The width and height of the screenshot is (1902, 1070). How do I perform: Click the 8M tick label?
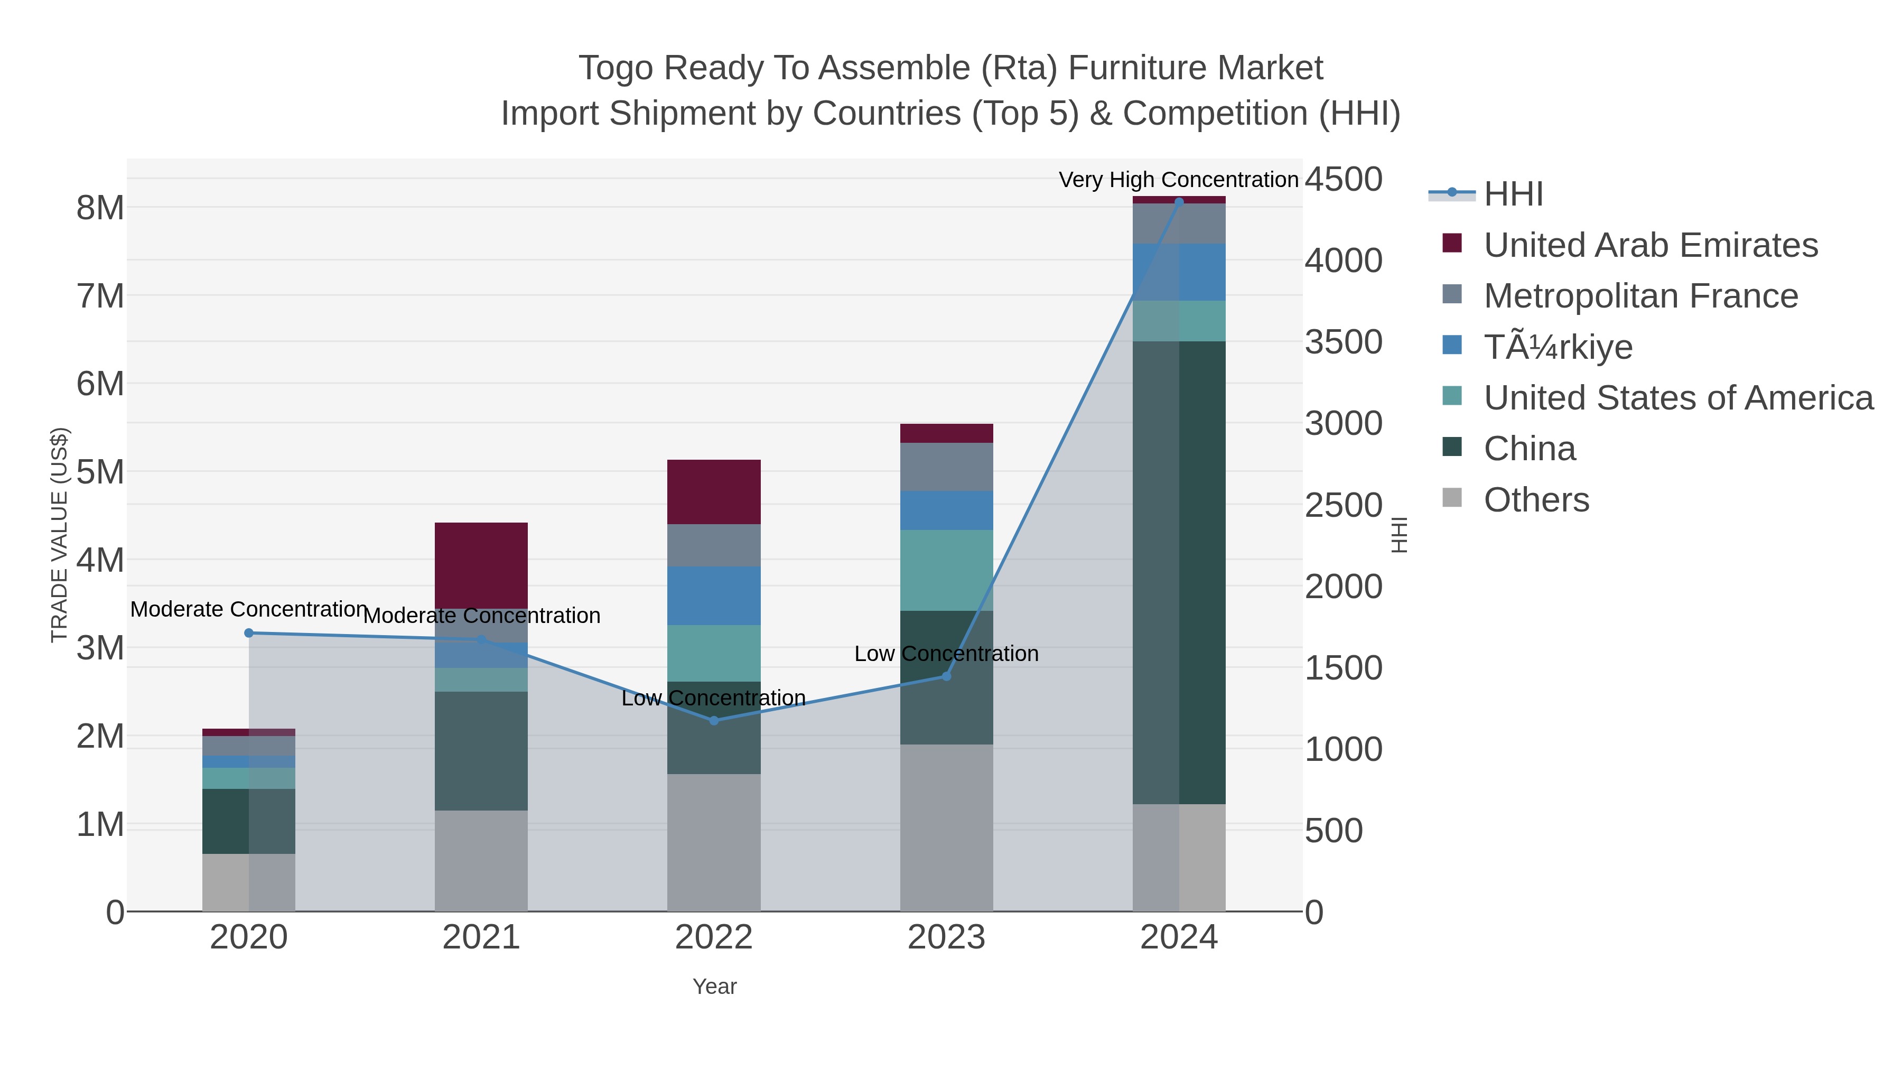(100, 208)
